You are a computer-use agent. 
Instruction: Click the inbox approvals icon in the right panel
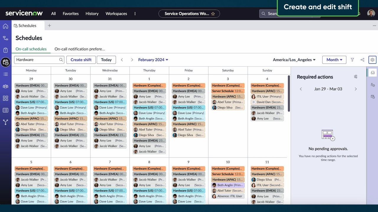point(373,72)
